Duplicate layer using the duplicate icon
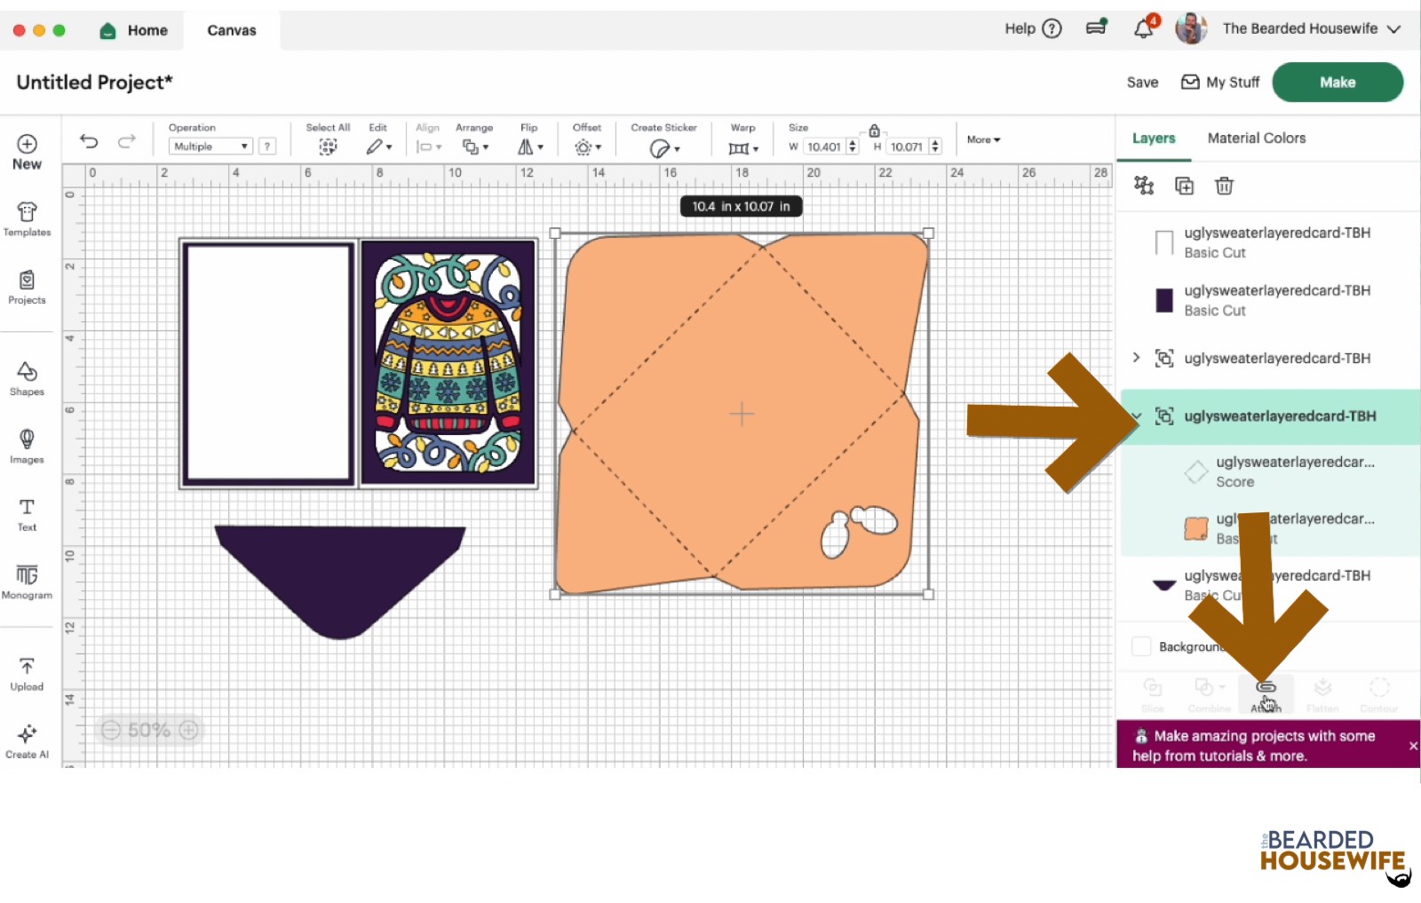 tap(1184, 186)
